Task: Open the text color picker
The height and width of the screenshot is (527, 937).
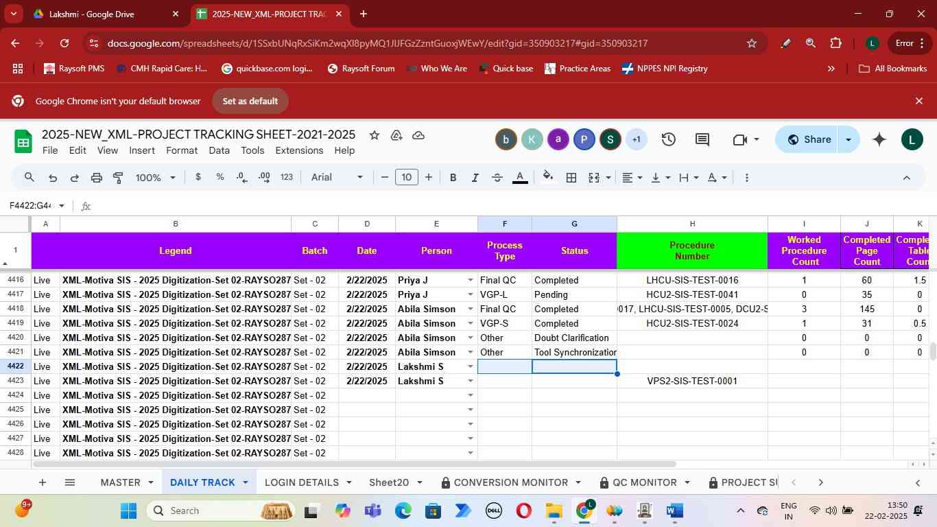Action: 520,178
